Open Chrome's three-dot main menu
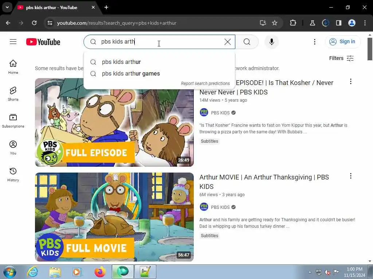The width and height of the screenshot is (373, 279). 365,23
